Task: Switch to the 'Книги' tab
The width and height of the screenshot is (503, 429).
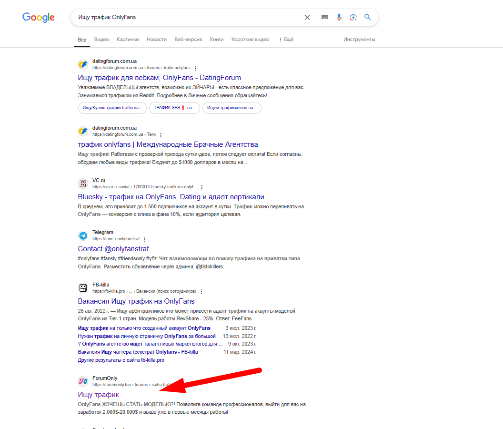Action: coord(217,39)
